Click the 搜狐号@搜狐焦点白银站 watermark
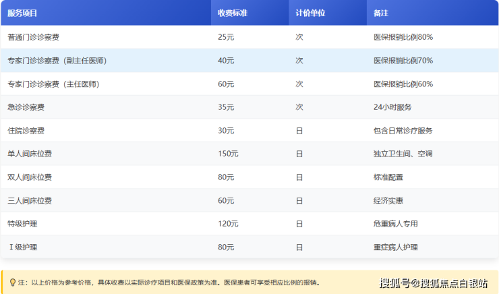Screen dimensions: 499x294 coord(434,282)
